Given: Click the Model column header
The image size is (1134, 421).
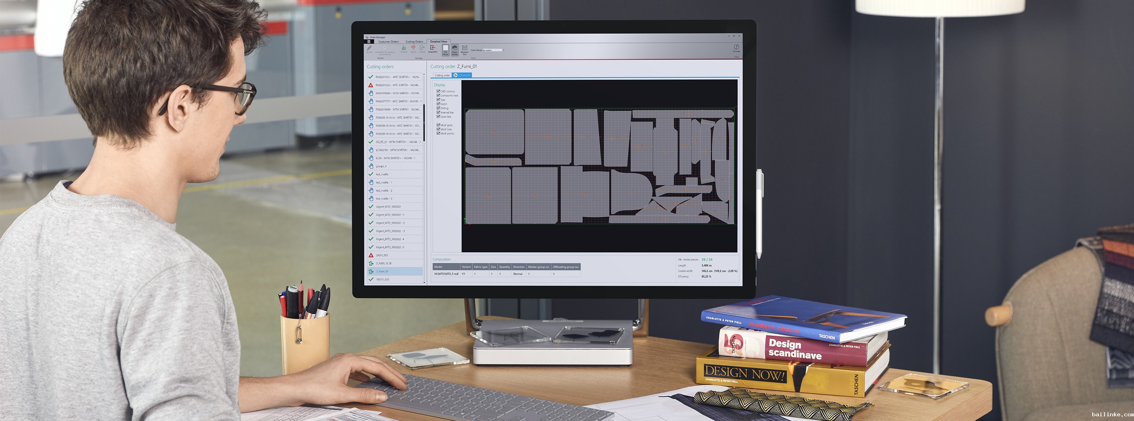Looking at the screenshot, I should (x=446, y=267).
